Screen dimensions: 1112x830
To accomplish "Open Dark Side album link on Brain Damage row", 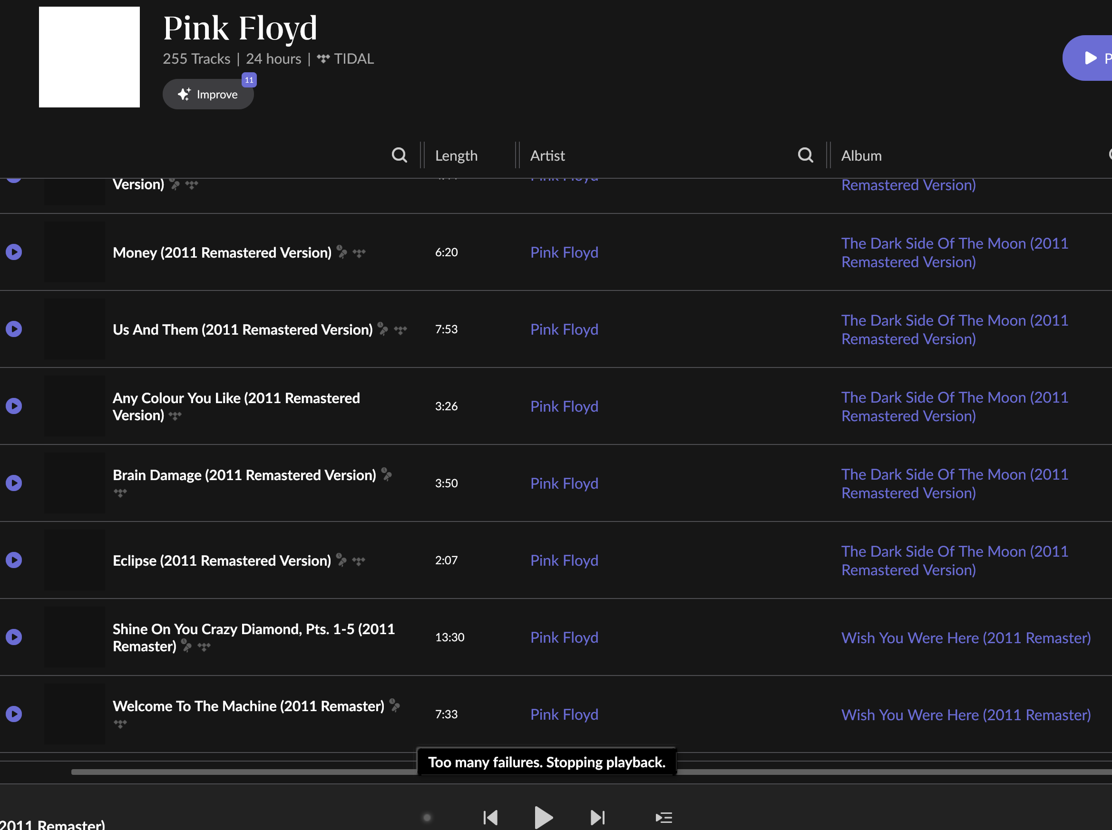I will 955,483.
